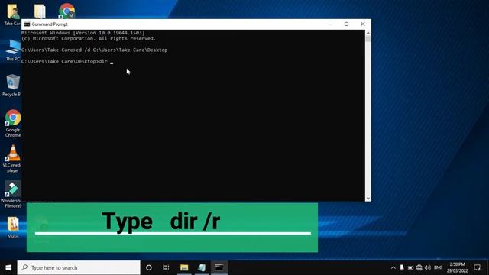Open the notepad-like app on the taskbar

tap(202, 267)
